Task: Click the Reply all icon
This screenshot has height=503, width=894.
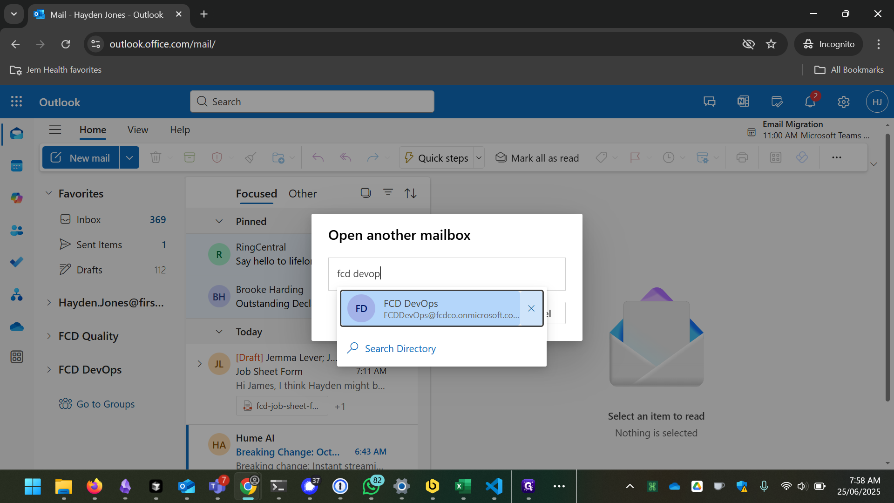Action: click(x=345, y=157)
